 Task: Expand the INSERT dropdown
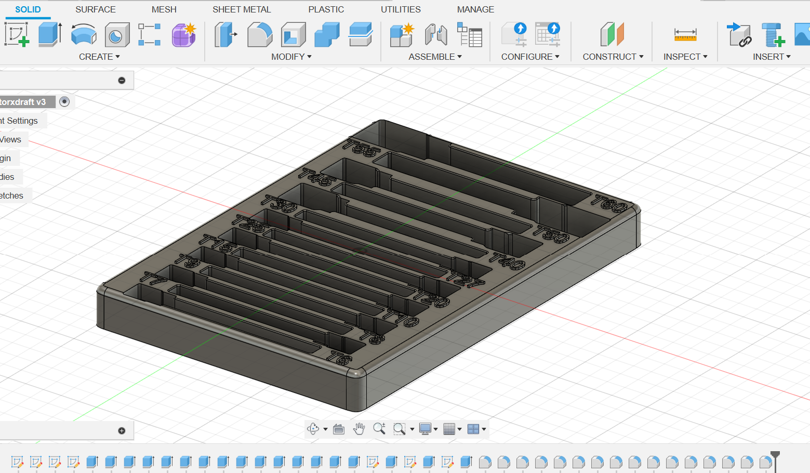(x=772, y=57)
